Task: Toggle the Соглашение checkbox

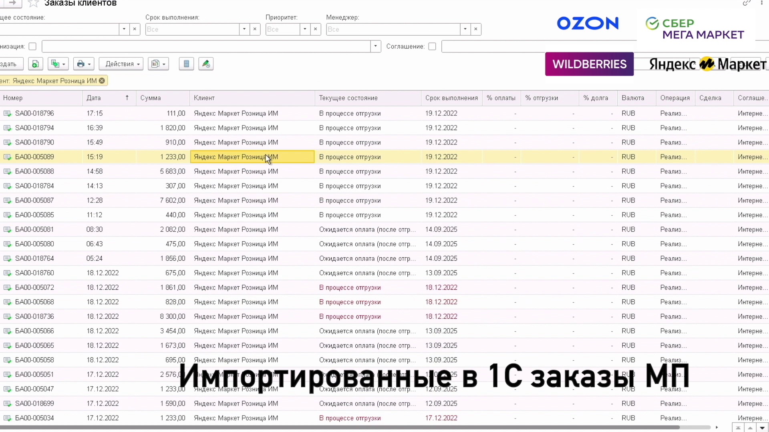Action: pyautogui.click(x=432, y=46)
